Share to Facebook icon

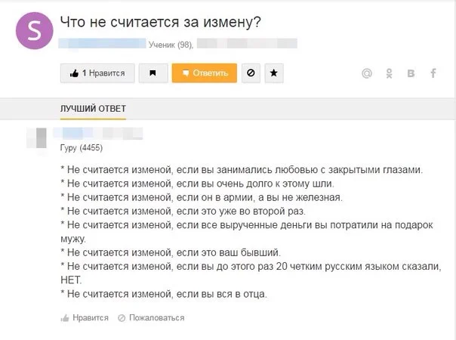pos(433,73)
